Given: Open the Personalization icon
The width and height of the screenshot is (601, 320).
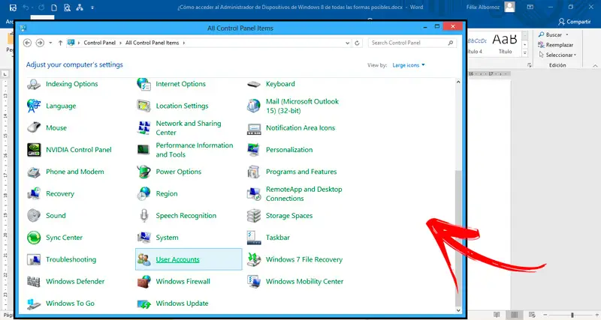Looking at the screenshot, I should (254, 150).
